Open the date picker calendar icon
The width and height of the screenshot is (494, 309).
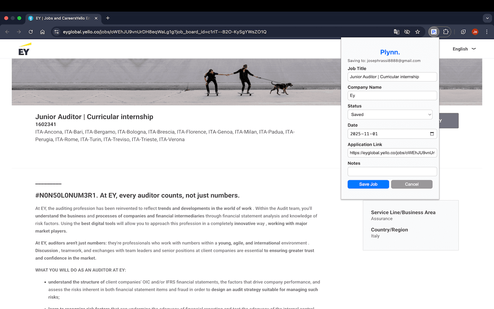[x=432, y=134]
